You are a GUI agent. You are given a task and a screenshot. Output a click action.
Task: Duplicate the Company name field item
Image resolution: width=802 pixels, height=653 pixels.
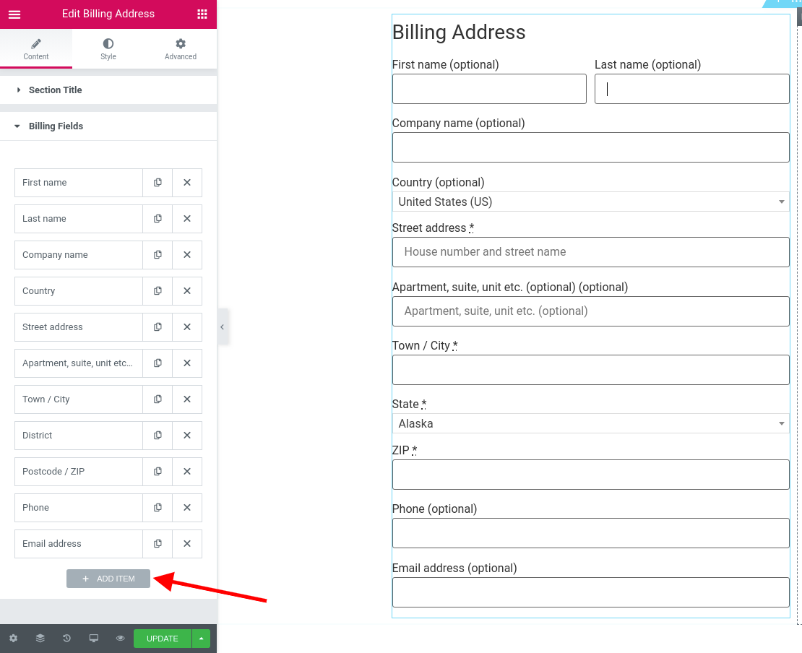[158, 255]
